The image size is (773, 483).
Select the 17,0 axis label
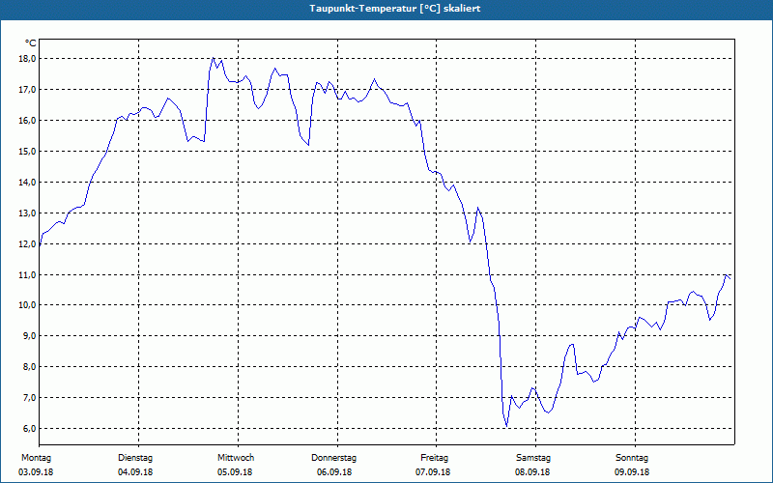pos(27,90)
